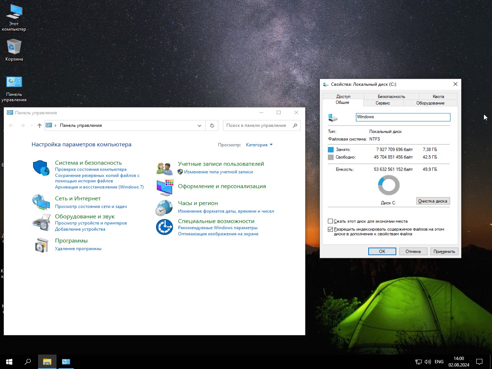
Task: Click the System and Security shield icon
Action: click(41, 168)
